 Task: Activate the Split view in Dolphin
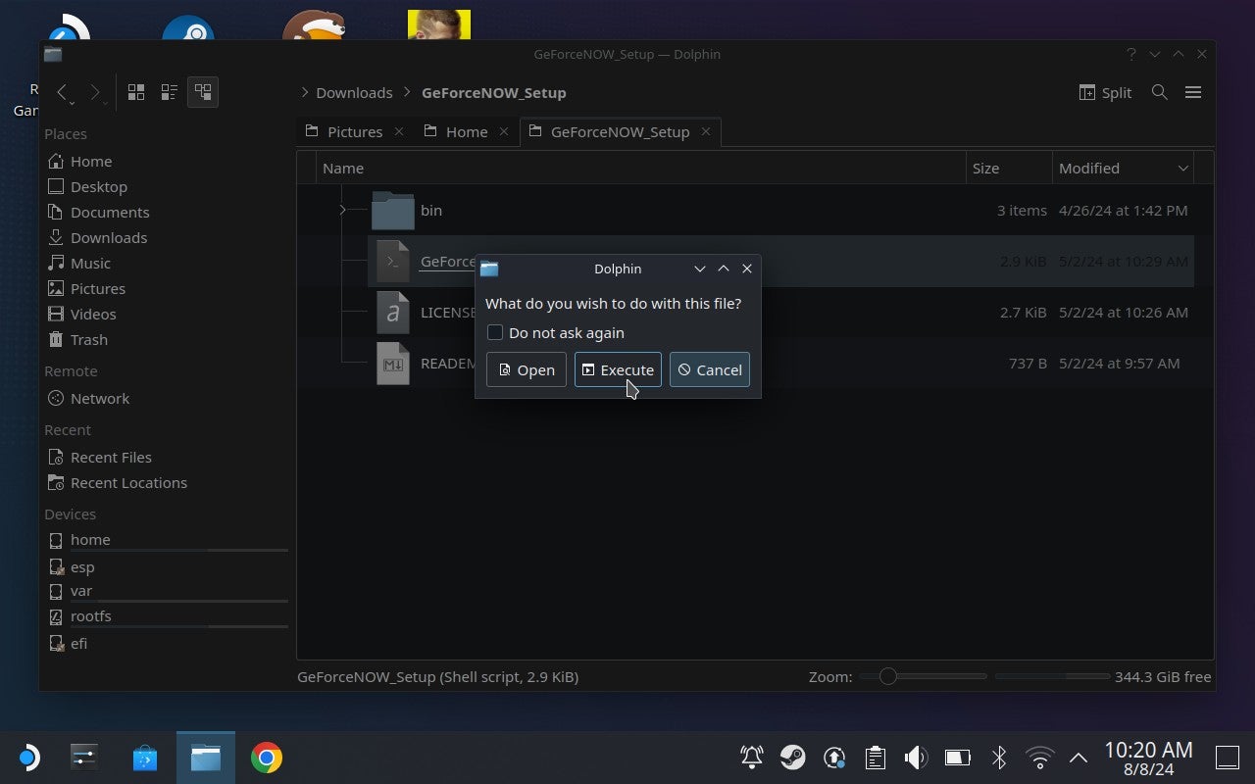[x=1105, y=92]
